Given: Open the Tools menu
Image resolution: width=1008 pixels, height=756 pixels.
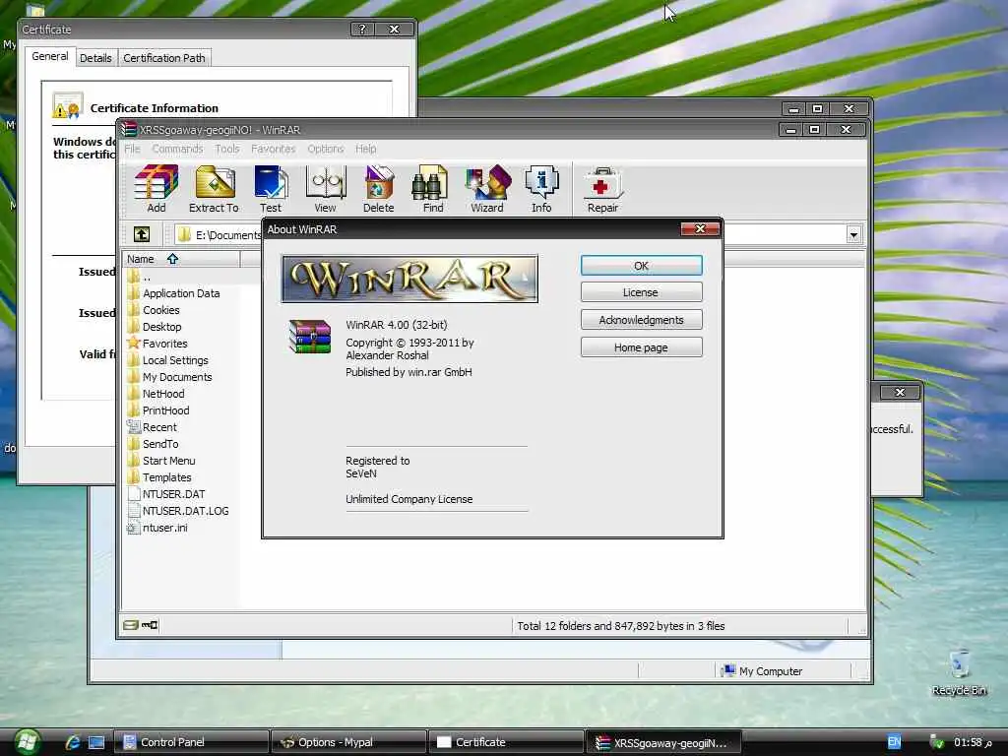Looking at the screenshot, I should (227, 149).
